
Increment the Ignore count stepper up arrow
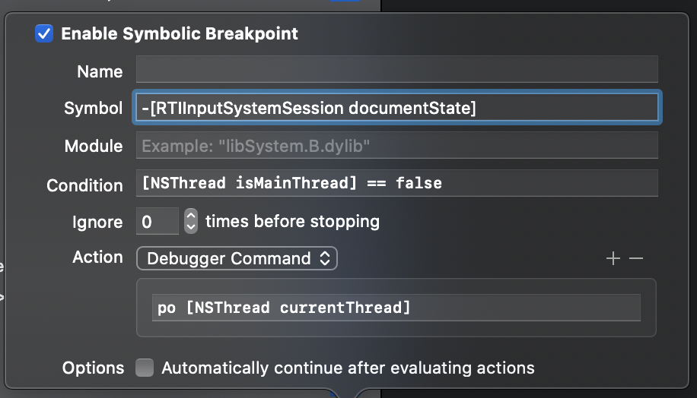click(x=191, y=216)
